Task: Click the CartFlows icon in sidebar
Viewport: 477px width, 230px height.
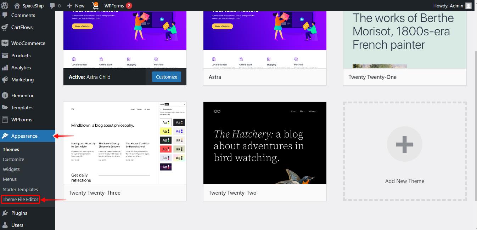Action: [x=5, y=27]
